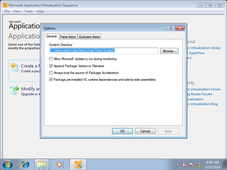The image size is (227, 170).
Task: Click the Scratch Directory path field
Action: click(104, 51)
